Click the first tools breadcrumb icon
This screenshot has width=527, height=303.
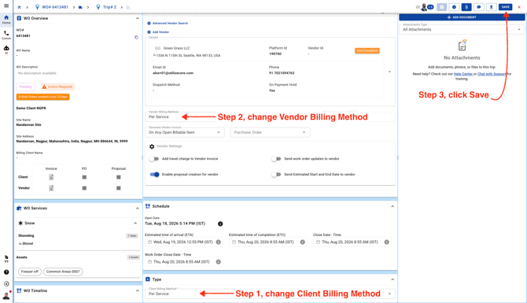[x=19, y=7]
